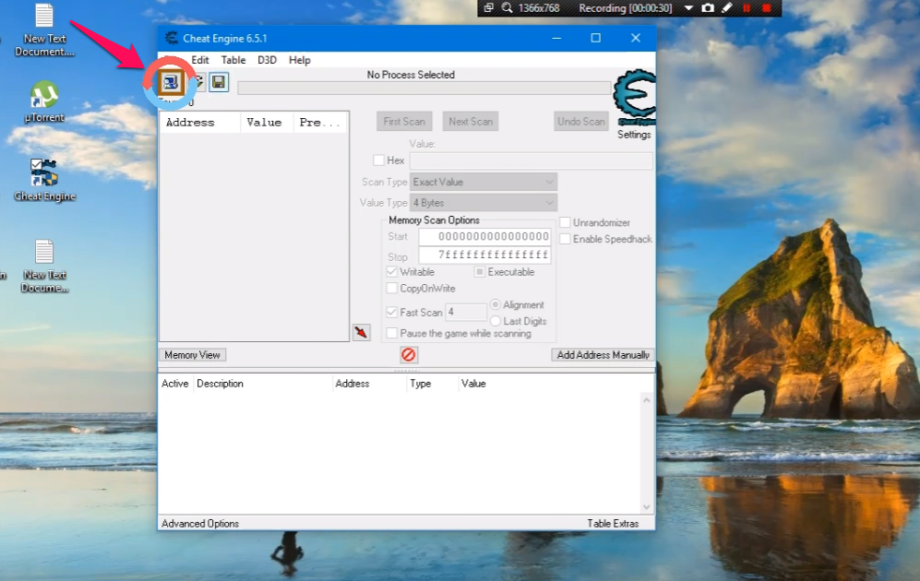Click the Undo Scan button
Image resolution: width=920 pixels, height=581 pixels.
pos(580,122)
